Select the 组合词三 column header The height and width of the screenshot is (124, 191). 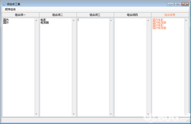pyautogui.click(x=95, y=15)
